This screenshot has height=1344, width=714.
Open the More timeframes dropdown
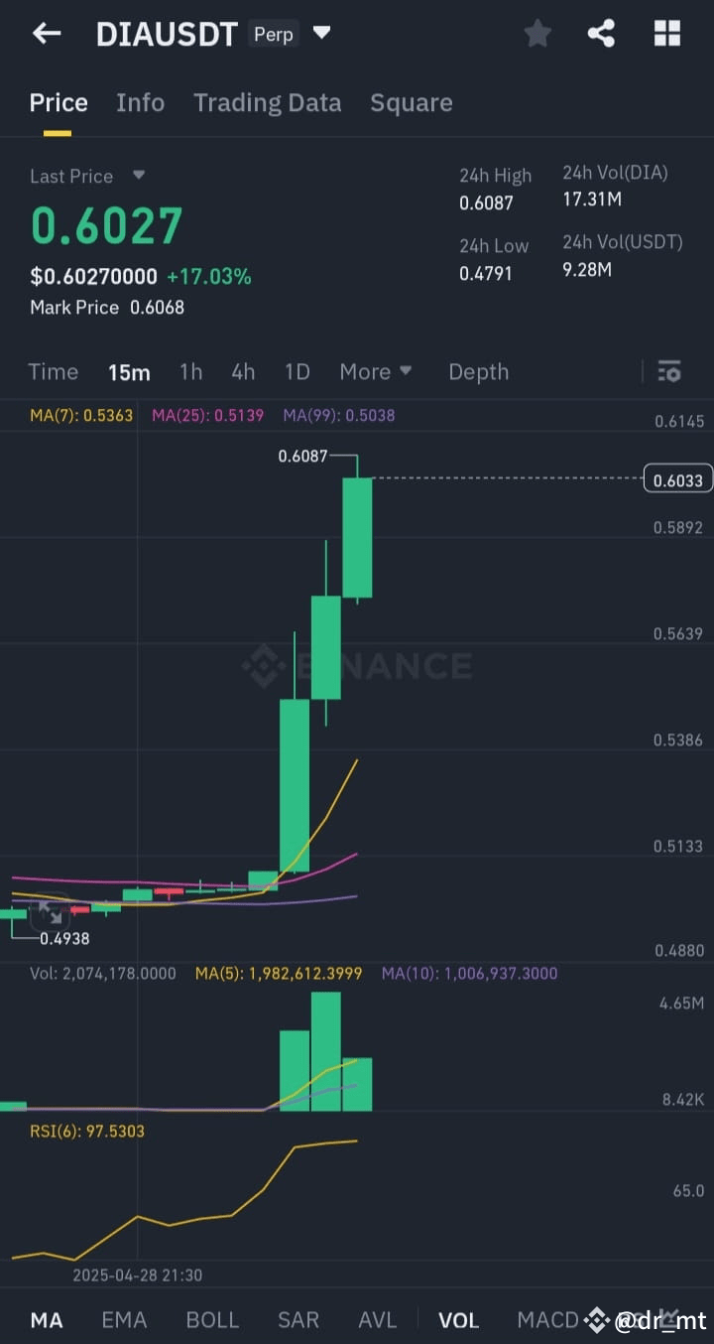tap(376, 371)
